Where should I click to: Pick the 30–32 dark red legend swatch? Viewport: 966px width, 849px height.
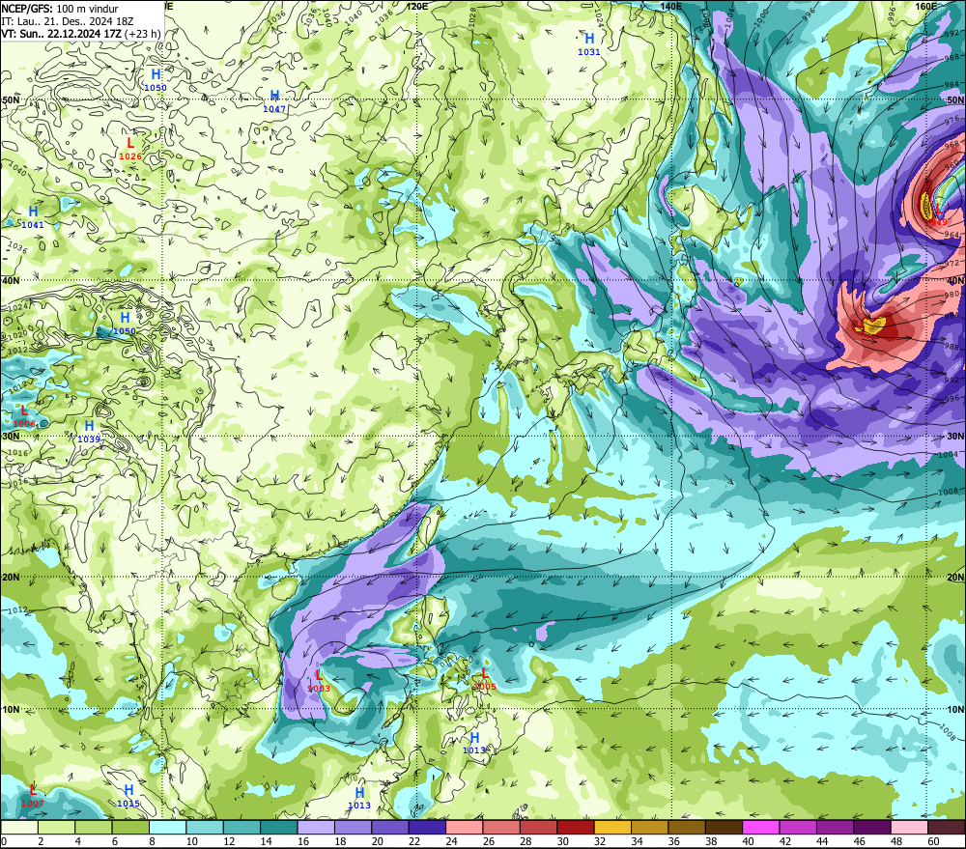click(x=576, y=827)
